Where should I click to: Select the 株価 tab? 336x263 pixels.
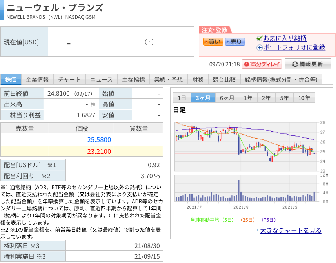point(11,80)
